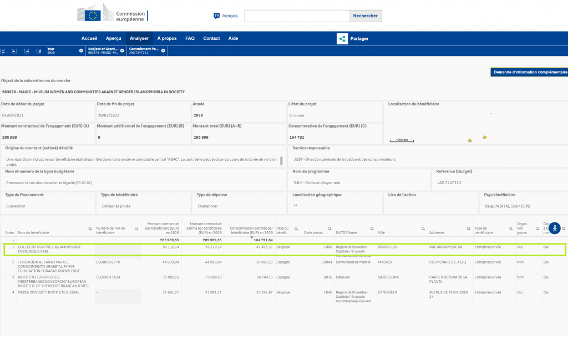Viewport: 568px width, 340px height.
Task: Search the Pays du bénéficiaire column
Action: click(x=296, y=229)
